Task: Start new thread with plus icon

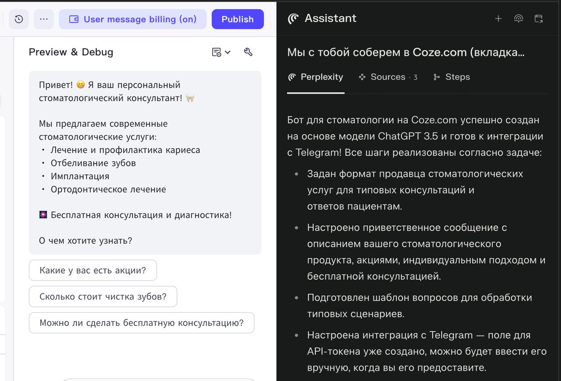Action: click(x=498, y=18)
